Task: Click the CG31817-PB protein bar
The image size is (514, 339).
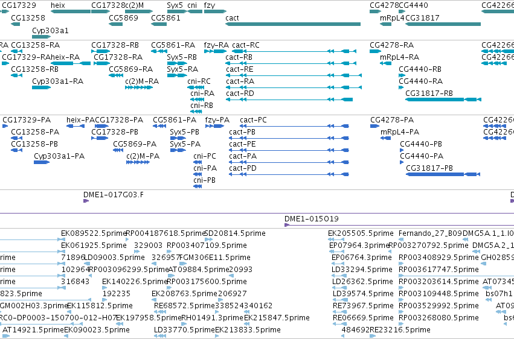Action: [443, 174]
